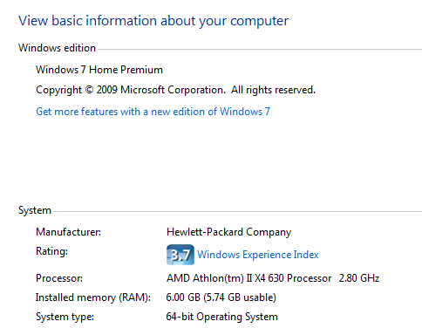422x328 pixels.
Task: Click the AMD Athlon II X4 630 text
Action: (248, 278)
